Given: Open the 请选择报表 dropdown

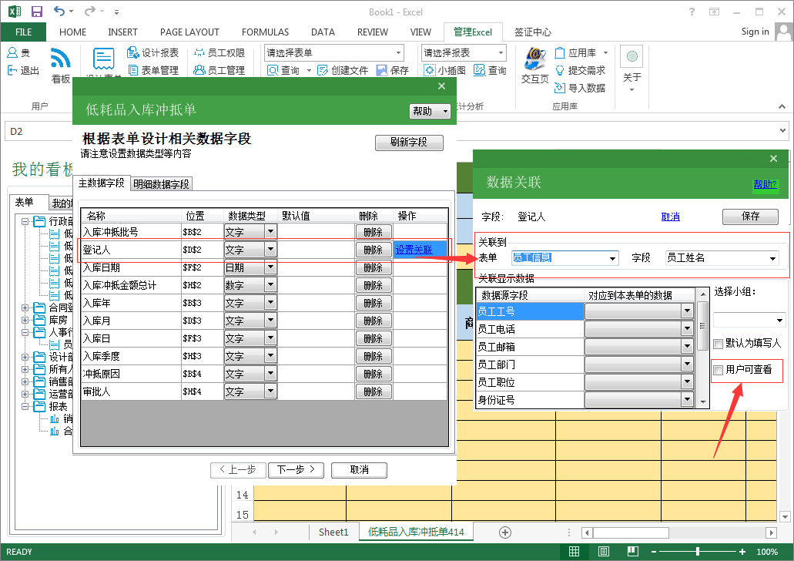Looking at the screenshot, I should 501,52.
